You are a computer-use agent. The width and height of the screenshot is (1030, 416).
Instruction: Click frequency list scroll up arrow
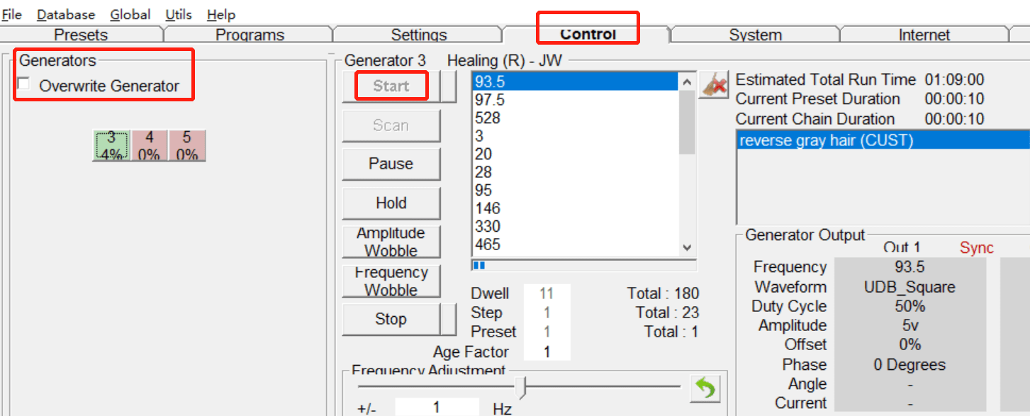pyautogui.click(x=686, y=81)
